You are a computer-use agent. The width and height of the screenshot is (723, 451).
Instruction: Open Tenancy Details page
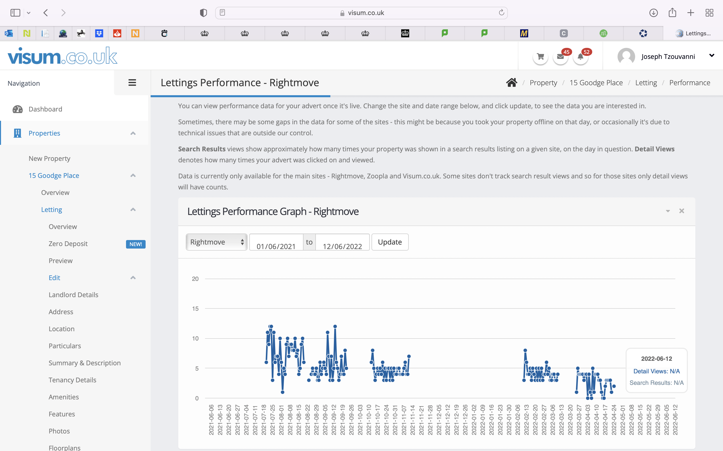pos(72,380)
